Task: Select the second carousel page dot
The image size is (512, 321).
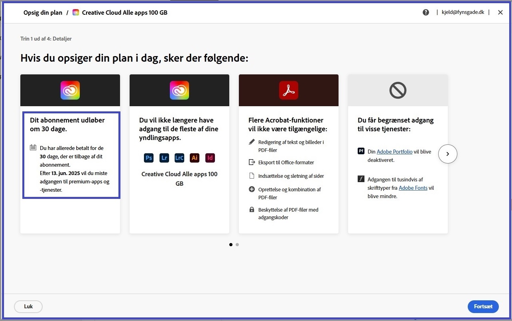Action: coord(237,245)
